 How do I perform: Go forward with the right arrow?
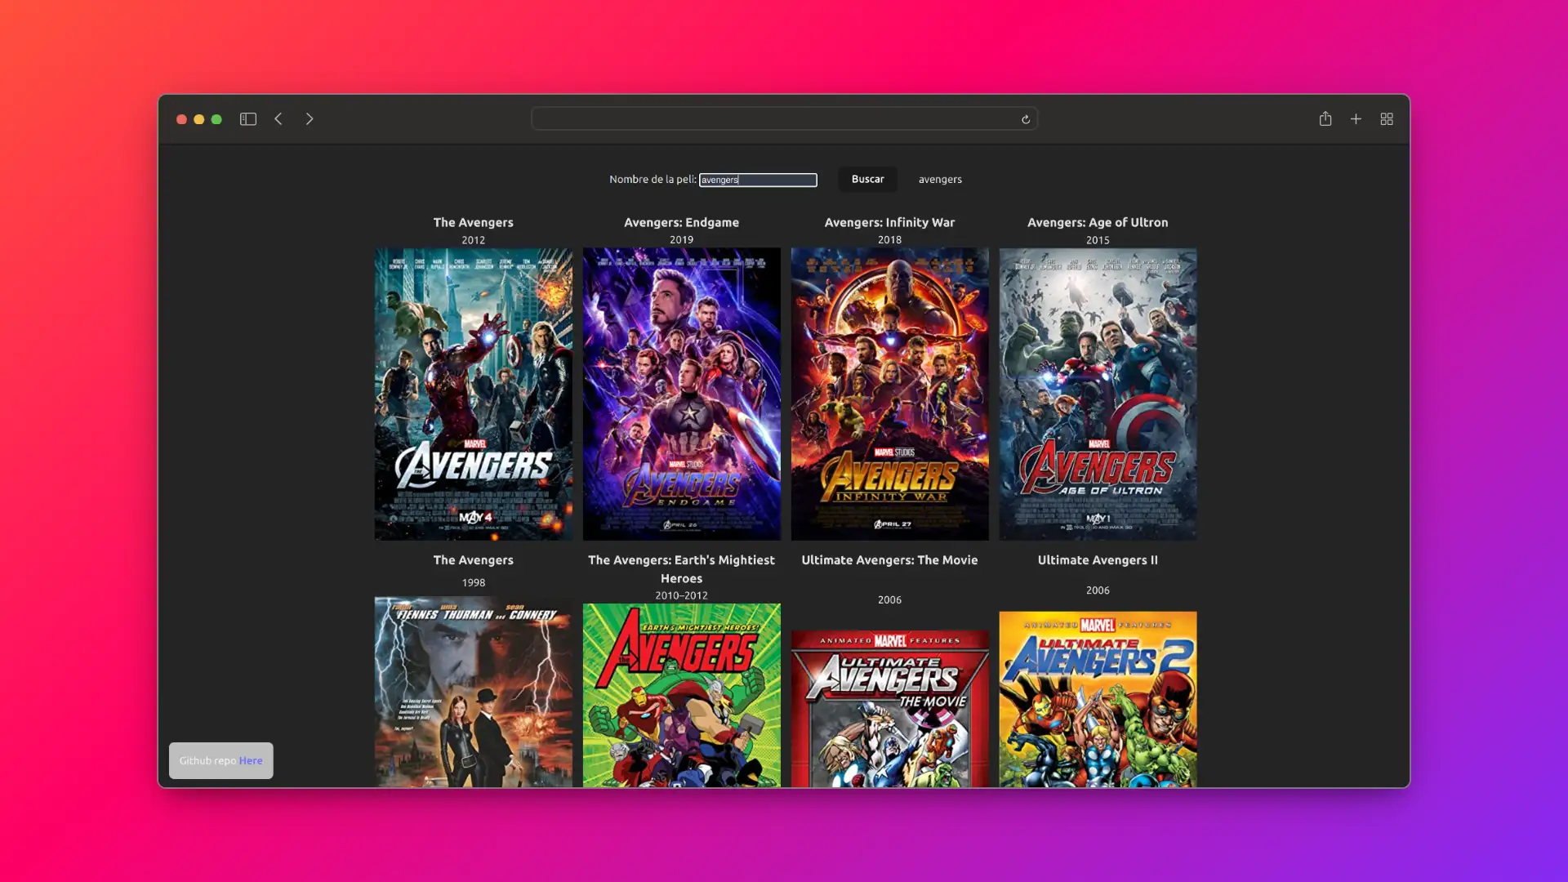(310, 119)
